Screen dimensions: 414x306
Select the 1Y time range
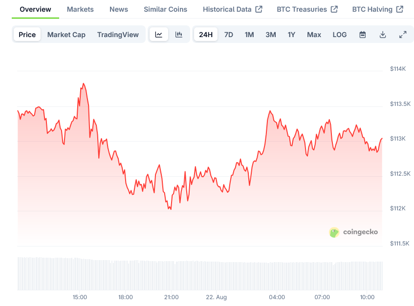coord(291,35)
